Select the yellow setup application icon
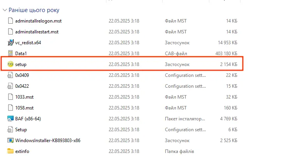This screenshot has height=165, width=297. [x=11, y=64]
